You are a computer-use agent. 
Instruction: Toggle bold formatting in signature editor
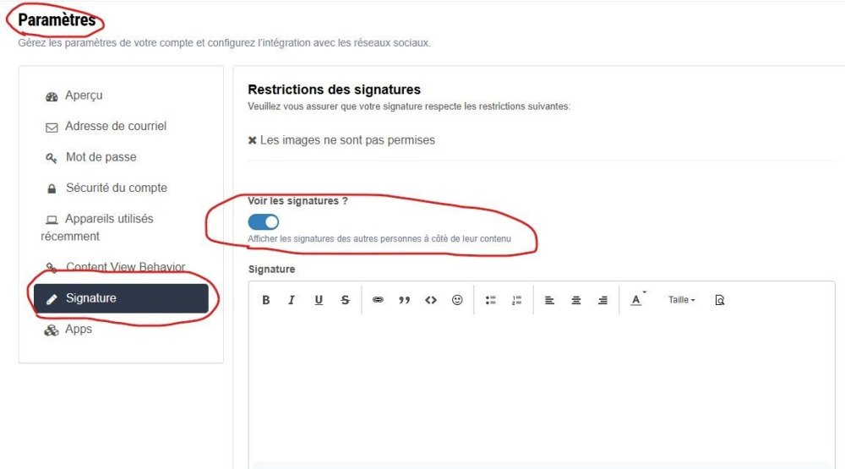(265, 300)
